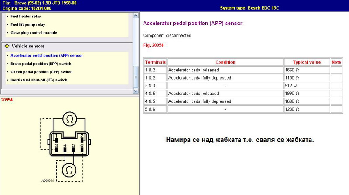Click the Fig. 20954 reference link
Screen dimensions: 349x195
coord(153,45)
